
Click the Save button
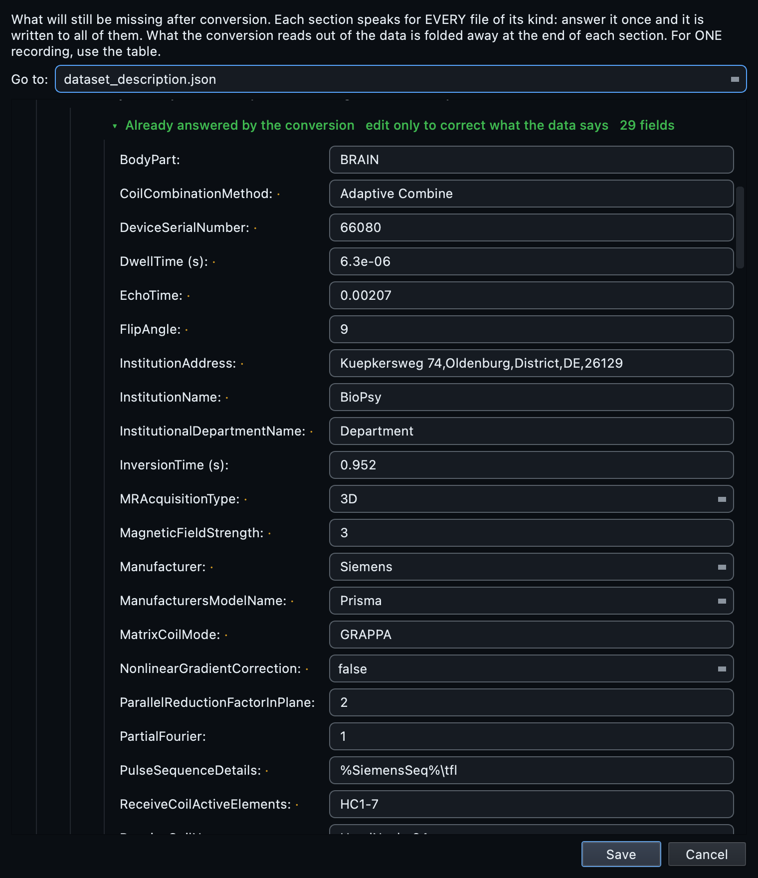tap(621, 854)
